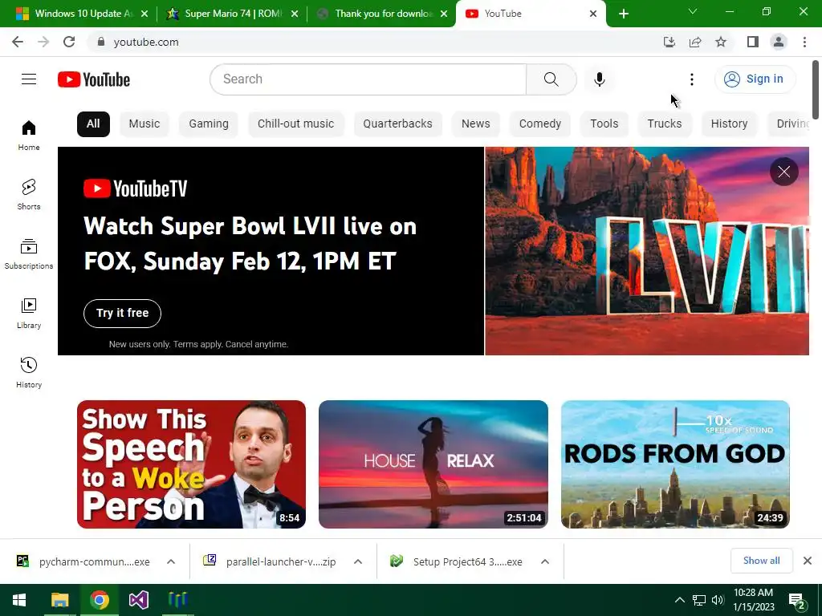Select the Chill-out music chip

[x=295, y=124]
